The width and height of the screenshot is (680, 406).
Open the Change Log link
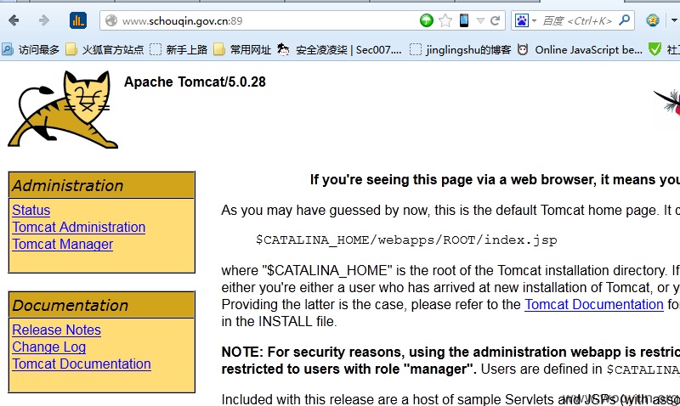click(49, 347)
